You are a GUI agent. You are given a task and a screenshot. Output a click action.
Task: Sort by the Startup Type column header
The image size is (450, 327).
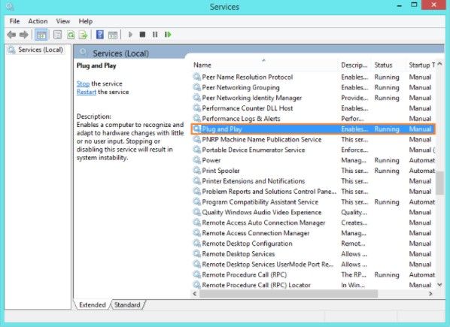421,65
